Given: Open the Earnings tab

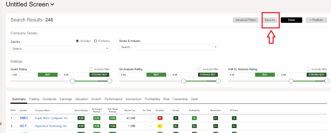Looking at the screenshot, I should [66, 99].
